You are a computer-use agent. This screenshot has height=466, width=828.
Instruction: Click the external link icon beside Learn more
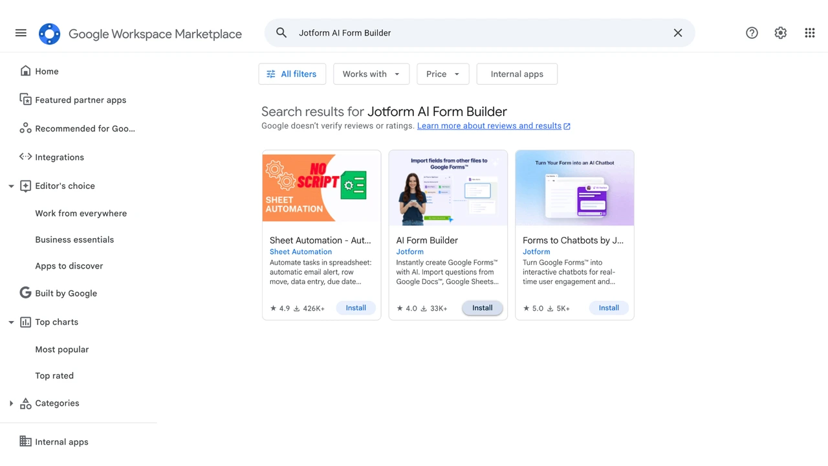567,126
